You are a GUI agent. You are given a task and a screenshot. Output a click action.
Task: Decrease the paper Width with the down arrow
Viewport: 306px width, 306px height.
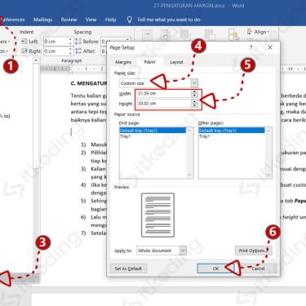coord(194,95)
